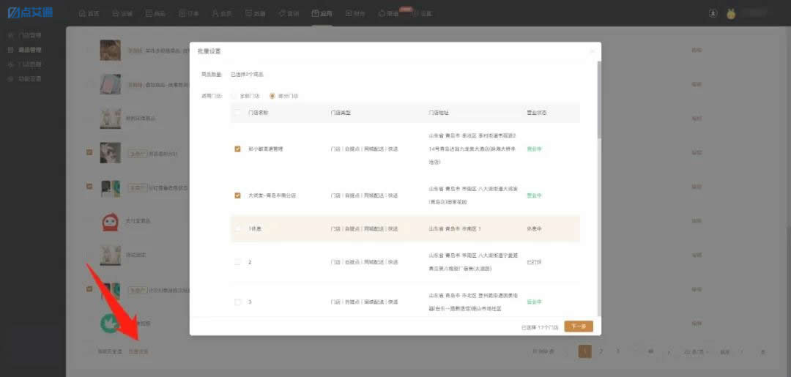Check the store row named 2
The image size is (791, 377).
tap(237, 262)
